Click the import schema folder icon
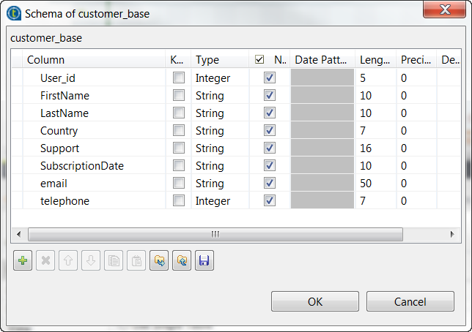This screenshot has height=332, width=472. coord(159,261)
